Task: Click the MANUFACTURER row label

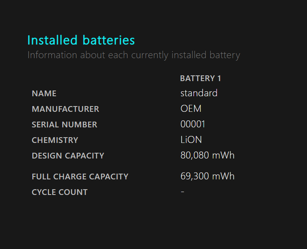Action: point(66,109)
